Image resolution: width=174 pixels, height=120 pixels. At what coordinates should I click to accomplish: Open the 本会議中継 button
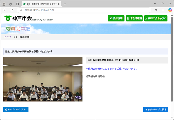tap(134, 18)
